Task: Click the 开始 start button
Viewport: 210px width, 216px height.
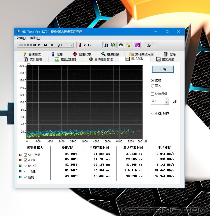Action: [x=163, y=69]
